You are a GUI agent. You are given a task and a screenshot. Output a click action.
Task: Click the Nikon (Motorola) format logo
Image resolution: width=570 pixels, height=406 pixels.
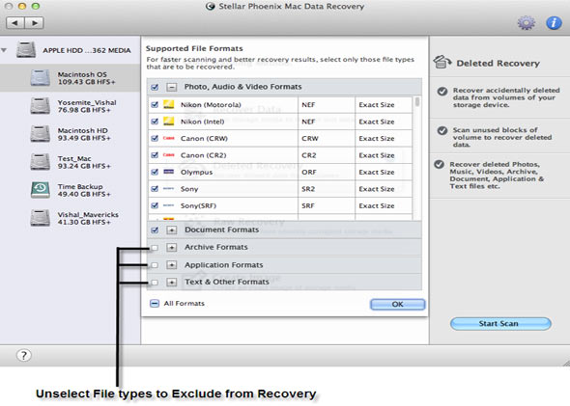point(169,104)
